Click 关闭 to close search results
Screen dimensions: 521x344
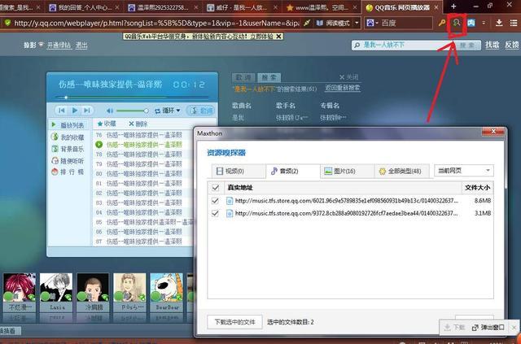click(349, 77)
